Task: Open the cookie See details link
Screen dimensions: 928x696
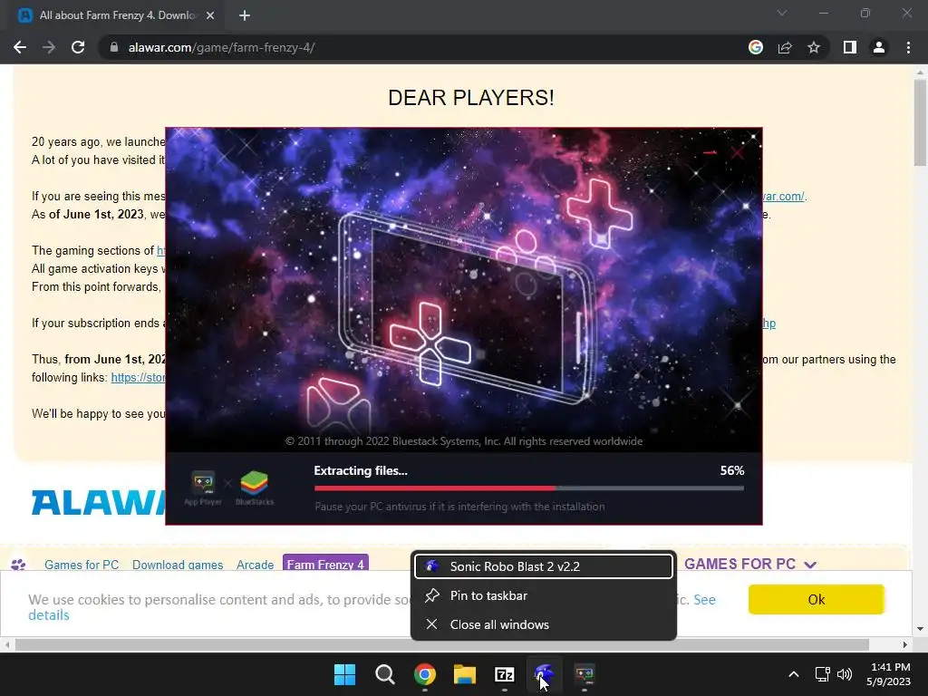Action: (704, 600)
